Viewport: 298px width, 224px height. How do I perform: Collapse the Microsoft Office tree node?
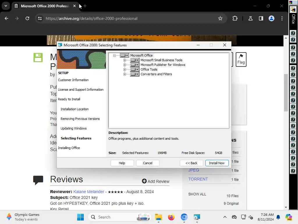[114, 55]
